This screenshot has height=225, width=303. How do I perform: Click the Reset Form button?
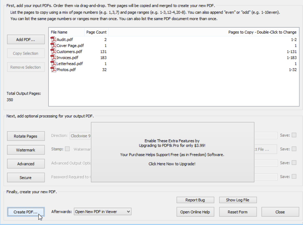click(238, 212)
